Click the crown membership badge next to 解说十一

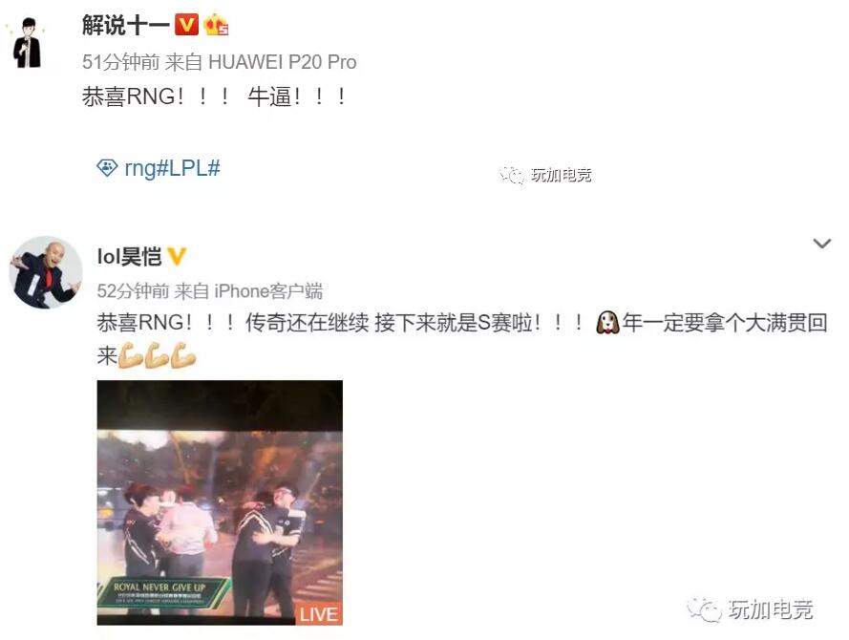pos(216,25)
